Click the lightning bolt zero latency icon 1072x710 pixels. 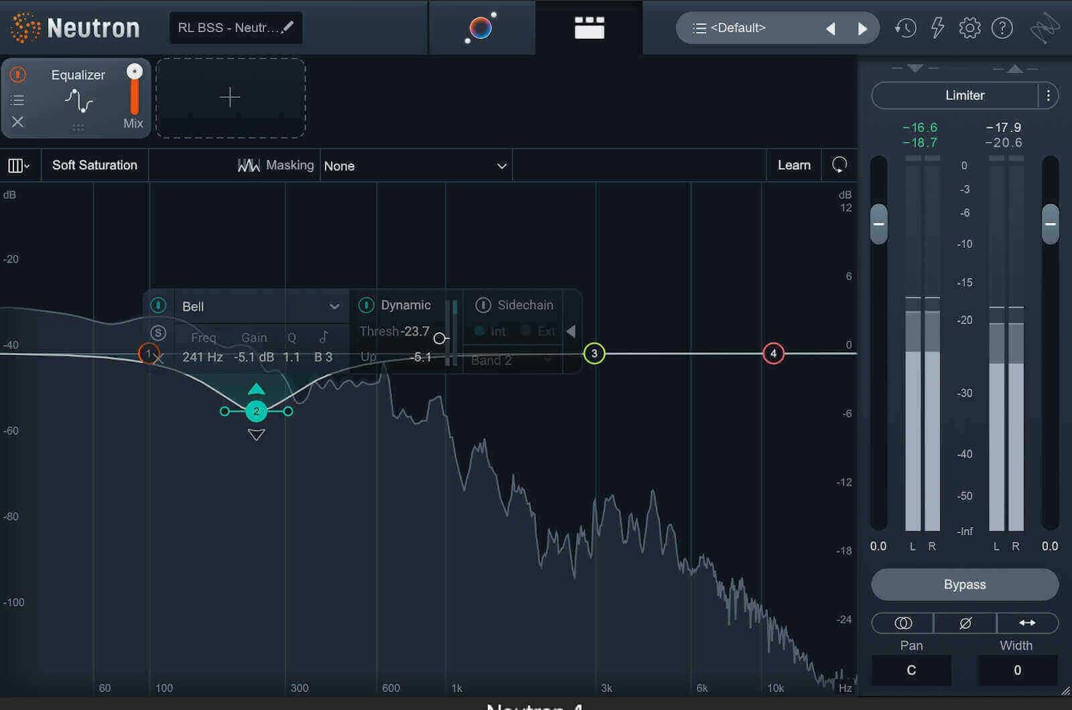[x=937, y=28]
